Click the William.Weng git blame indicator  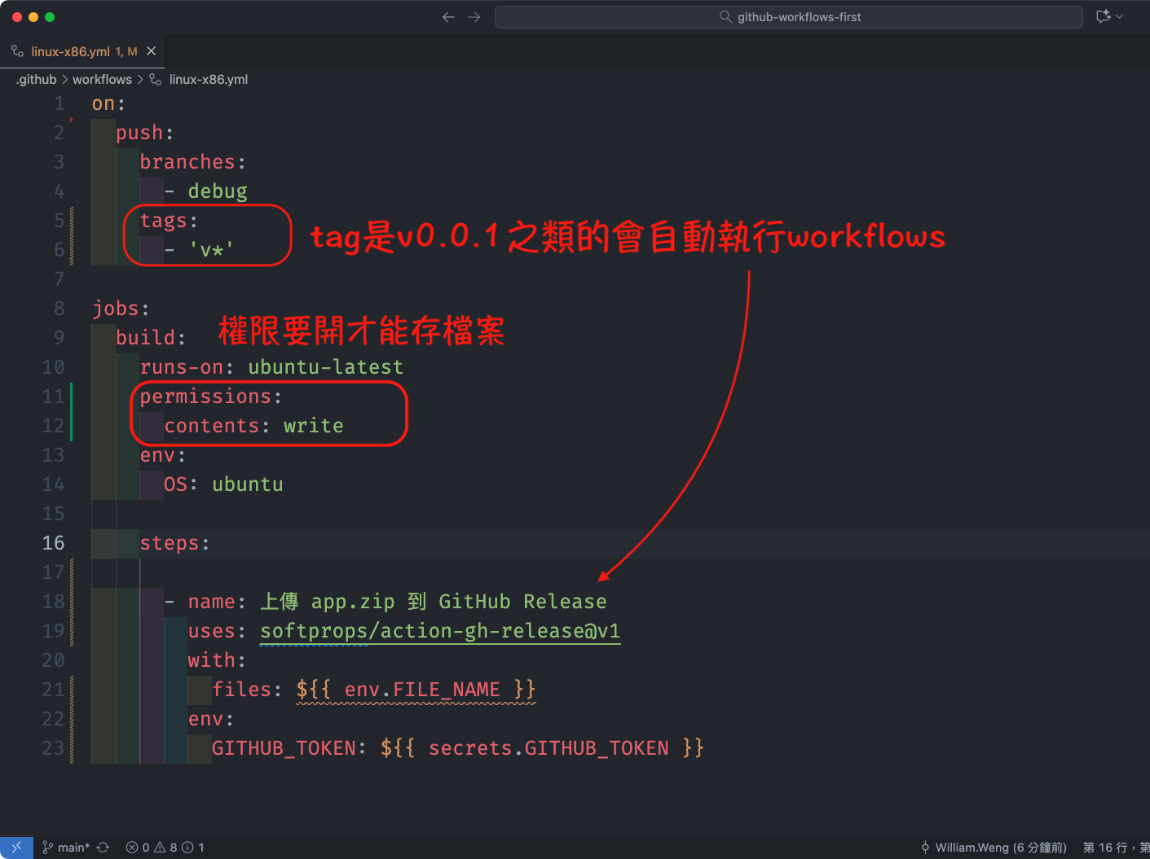(x=993, y=848)
